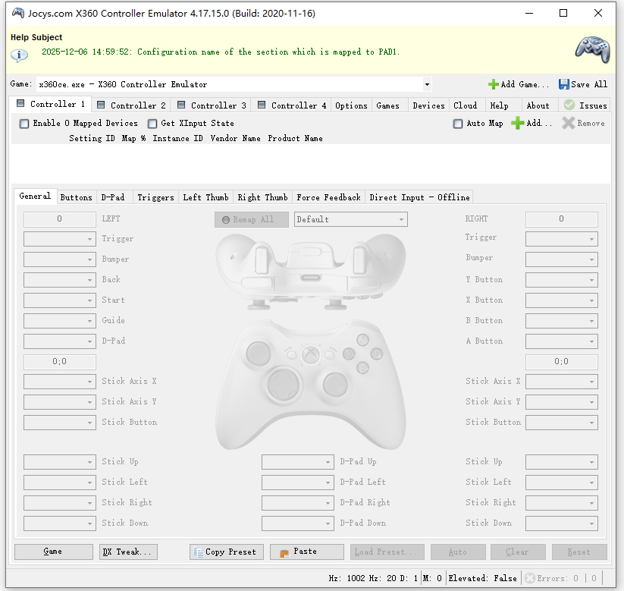
Task: Select the Triggers sub-tab
Action: point(155,197)
